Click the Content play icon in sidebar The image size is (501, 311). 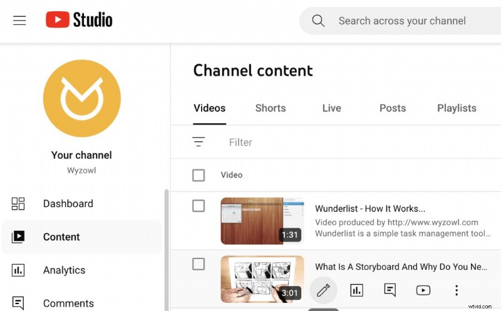pos(18,237)
